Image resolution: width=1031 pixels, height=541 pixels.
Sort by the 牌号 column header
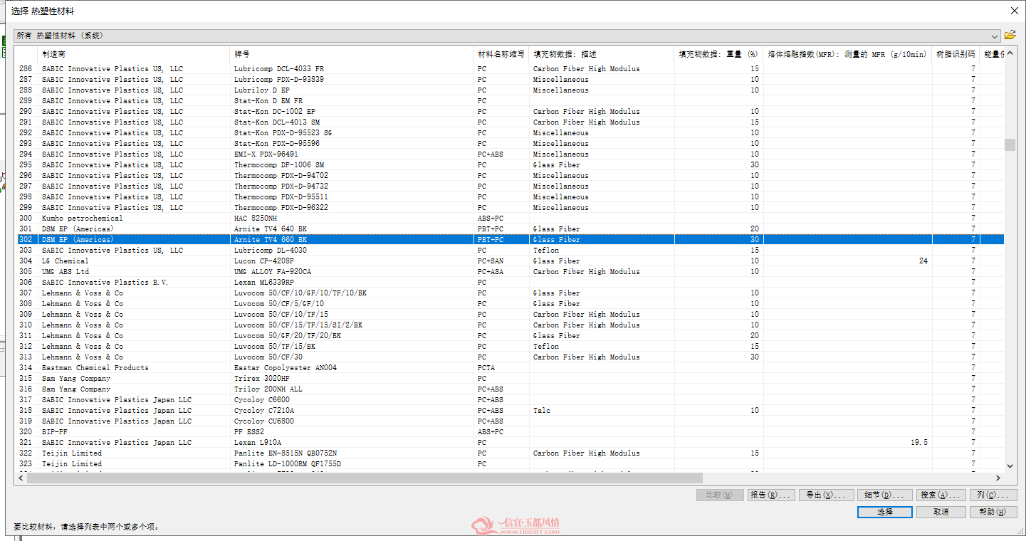[x=352, y=54]
